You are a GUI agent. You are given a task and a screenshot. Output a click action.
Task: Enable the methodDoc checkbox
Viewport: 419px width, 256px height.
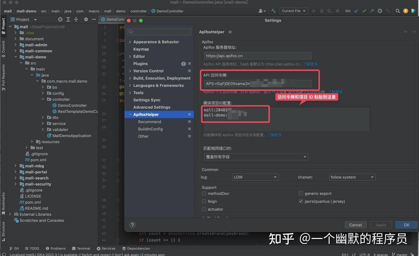[204, 193]
